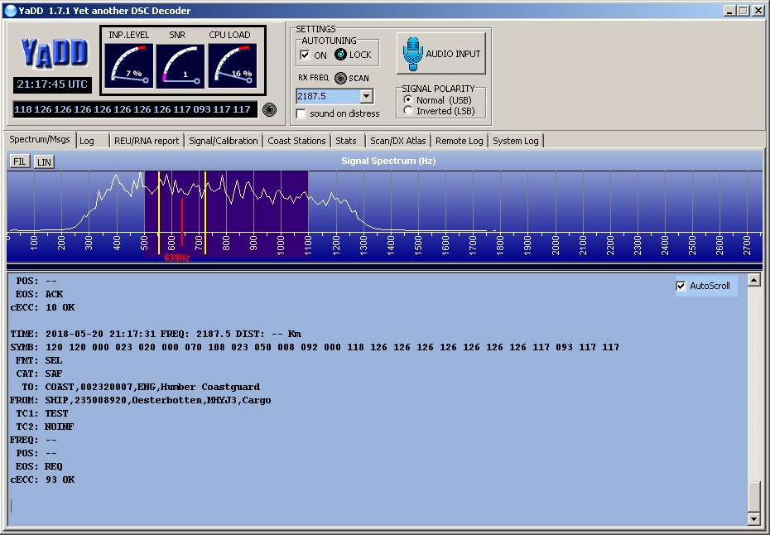Screen dimensions: 770x535
Task: Click the cECC: 93 OK line
Action: [42, 480]
